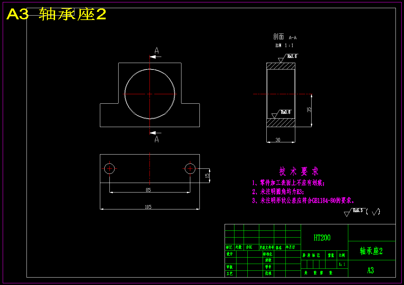Click the checkmark symbol beside Ra6.3
Screen dimensions: 404x285
(x=375, y=212)
